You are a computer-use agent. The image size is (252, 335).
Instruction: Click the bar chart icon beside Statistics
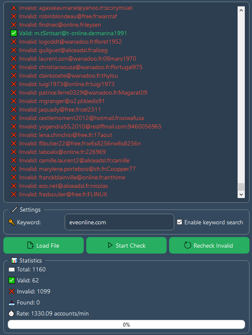pos(14,260)
